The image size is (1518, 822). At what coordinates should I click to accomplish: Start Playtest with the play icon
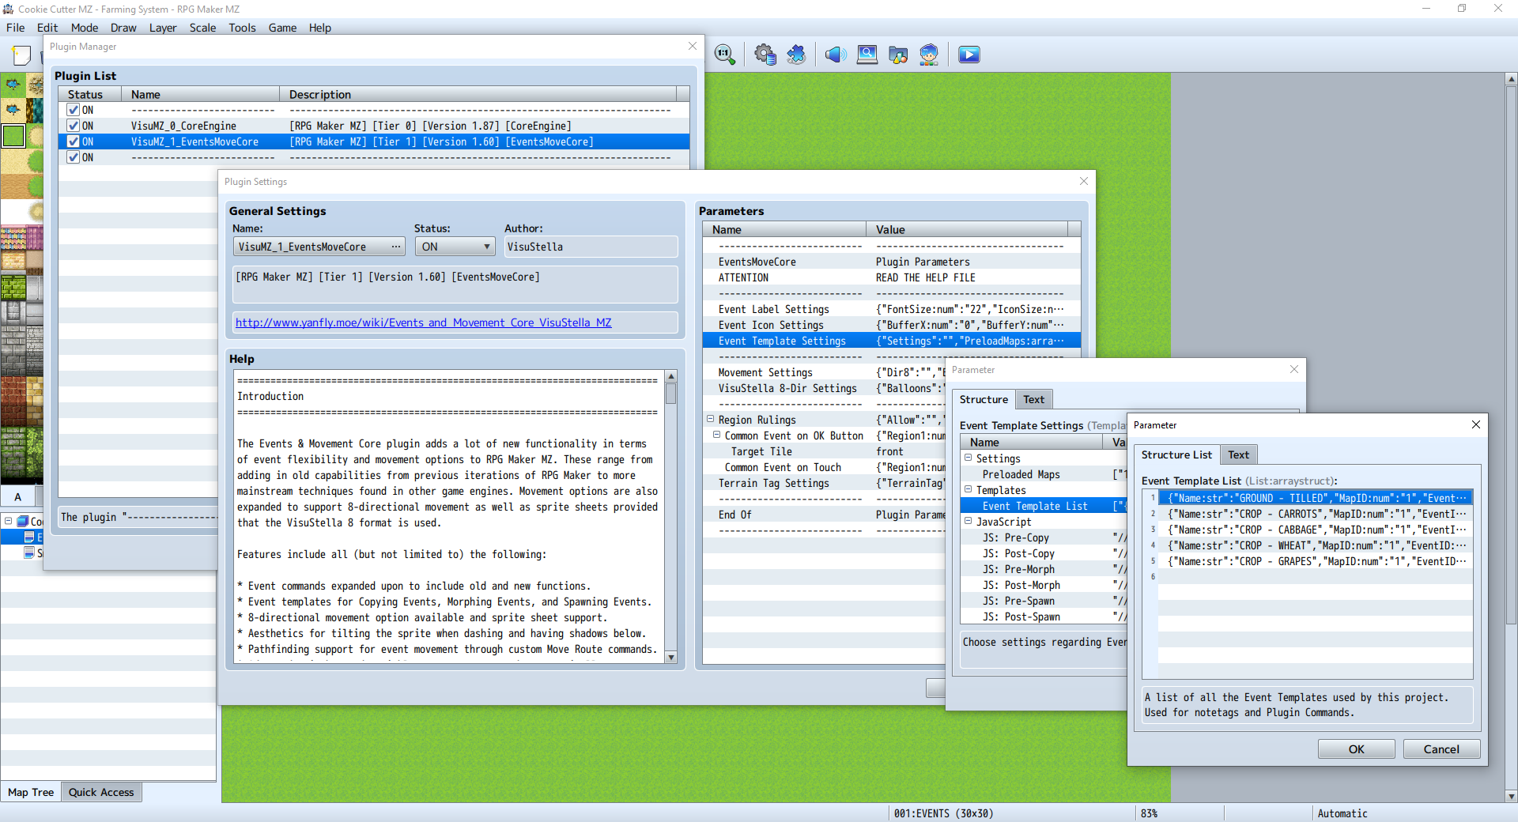(x=969, y=55)
